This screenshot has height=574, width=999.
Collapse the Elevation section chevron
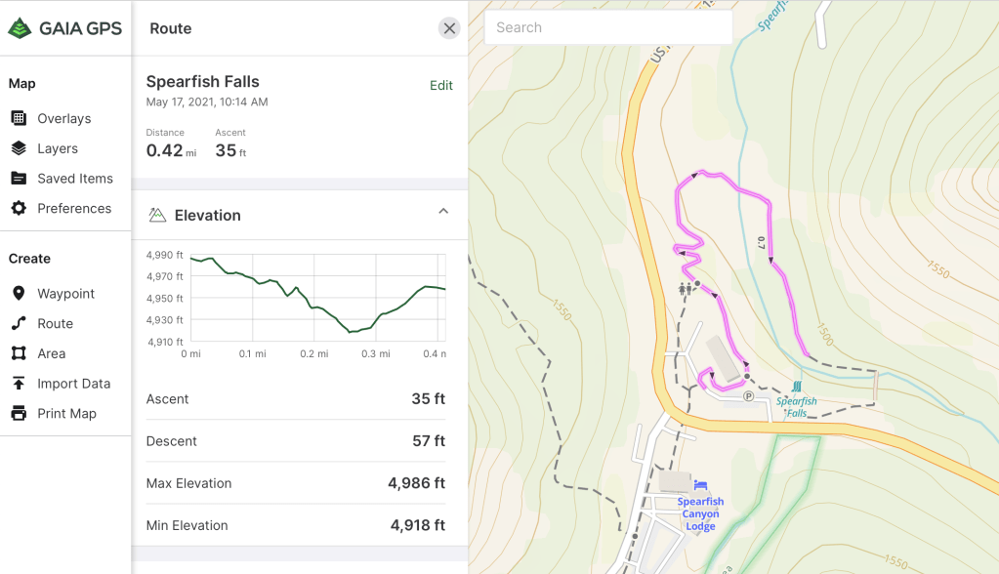tap(443, 212)
